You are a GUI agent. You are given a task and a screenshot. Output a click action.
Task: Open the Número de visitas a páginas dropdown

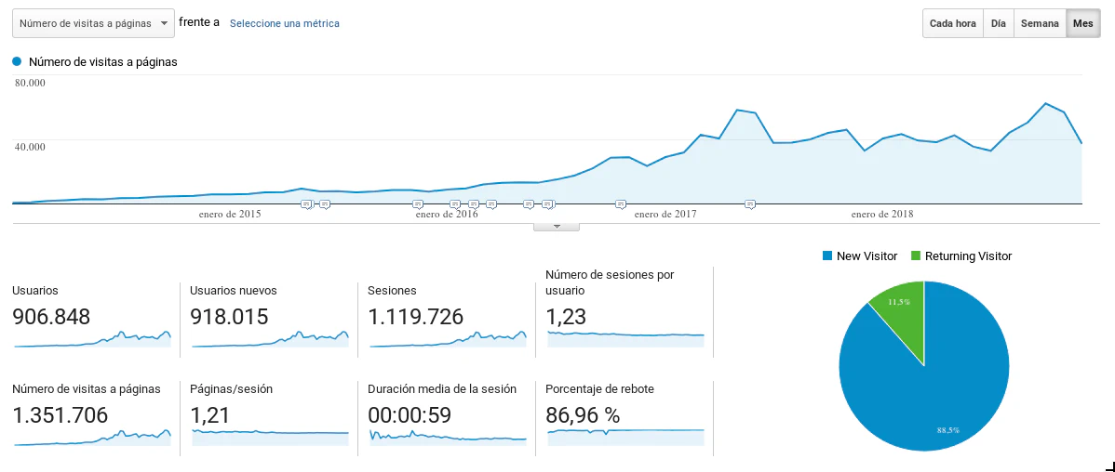(94, 23)
